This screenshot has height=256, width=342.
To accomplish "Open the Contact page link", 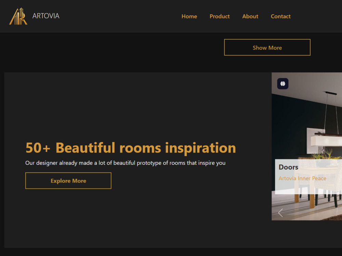I will point(280,16).
